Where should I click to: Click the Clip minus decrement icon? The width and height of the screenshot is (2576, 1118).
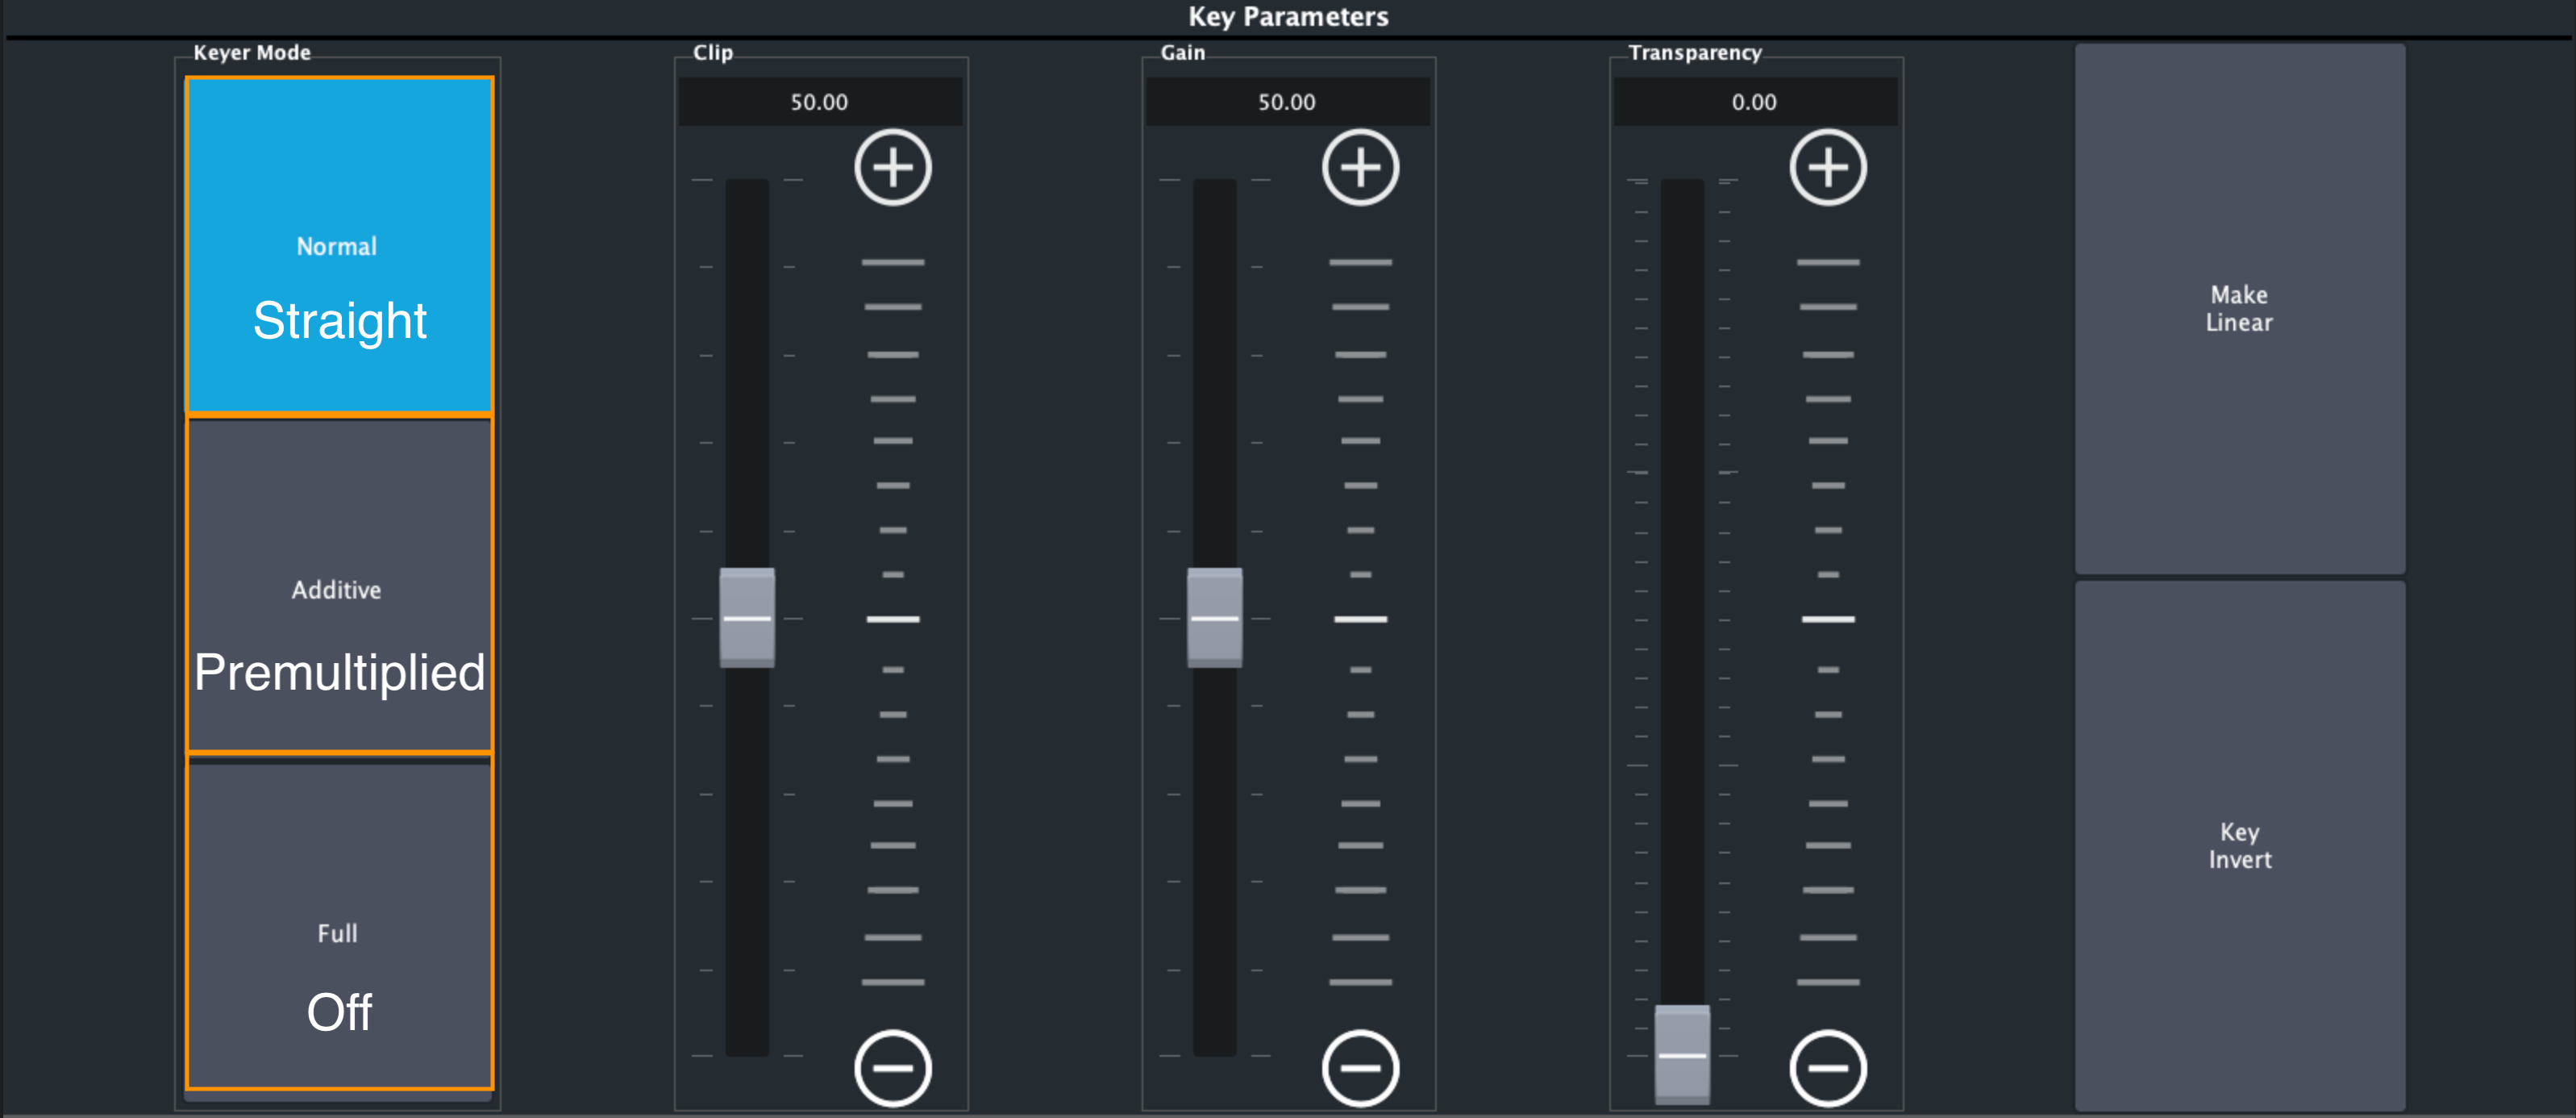pyautogui.click(x=892, y=1067)
